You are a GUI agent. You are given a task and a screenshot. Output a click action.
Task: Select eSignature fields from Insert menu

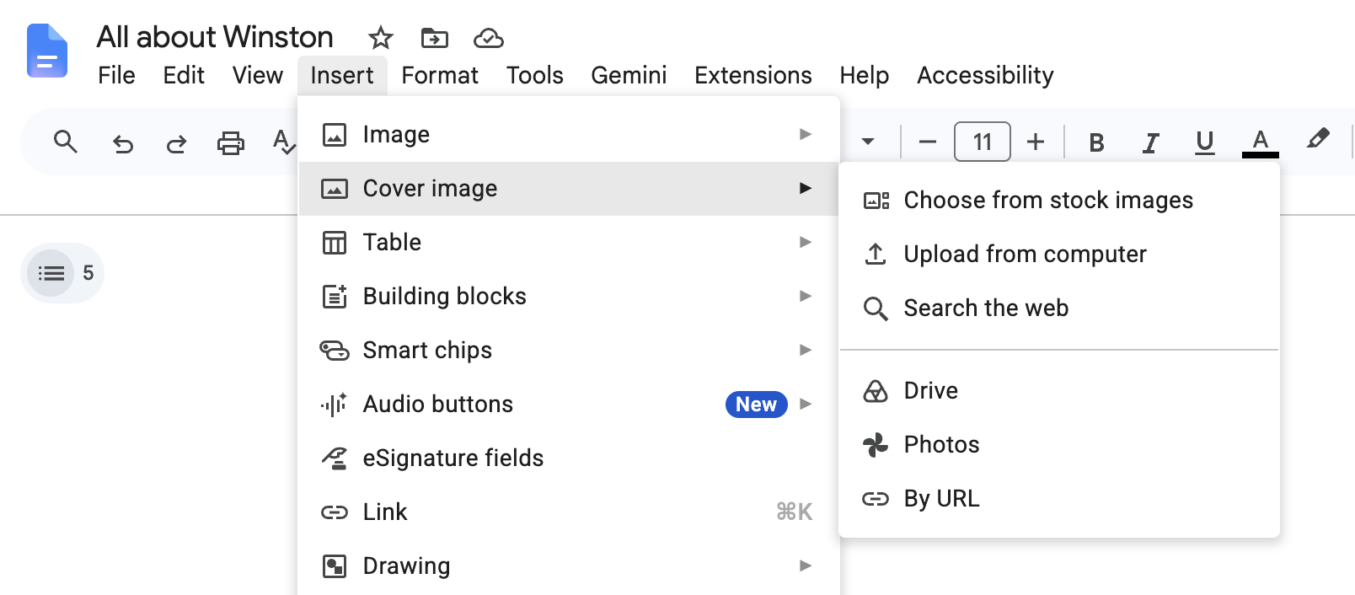(x=569, y=458)
